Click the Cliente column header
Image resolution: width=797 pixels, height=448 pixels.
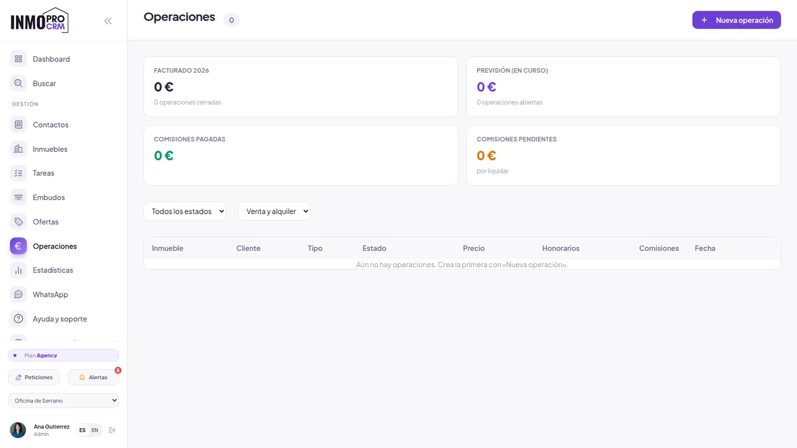pyautogui.click(x=248, y=248)
